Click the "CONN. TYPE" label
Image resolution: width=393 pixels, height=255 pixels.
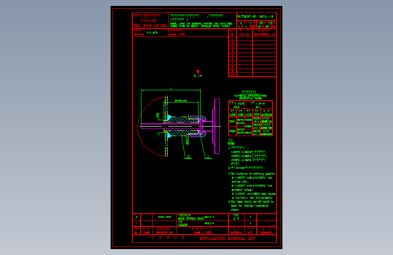tap(177, 34)
